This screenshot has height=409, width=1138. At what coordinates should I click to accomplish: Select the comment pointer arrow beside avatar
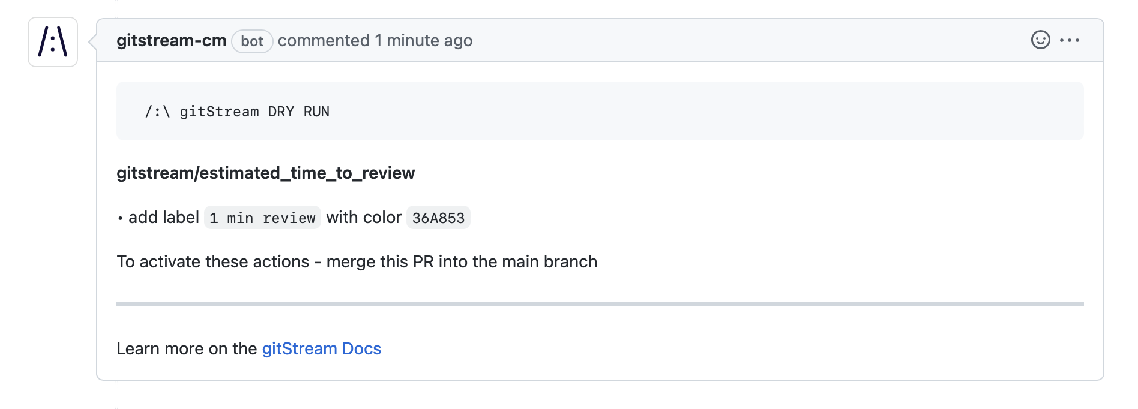click(92, 42)
